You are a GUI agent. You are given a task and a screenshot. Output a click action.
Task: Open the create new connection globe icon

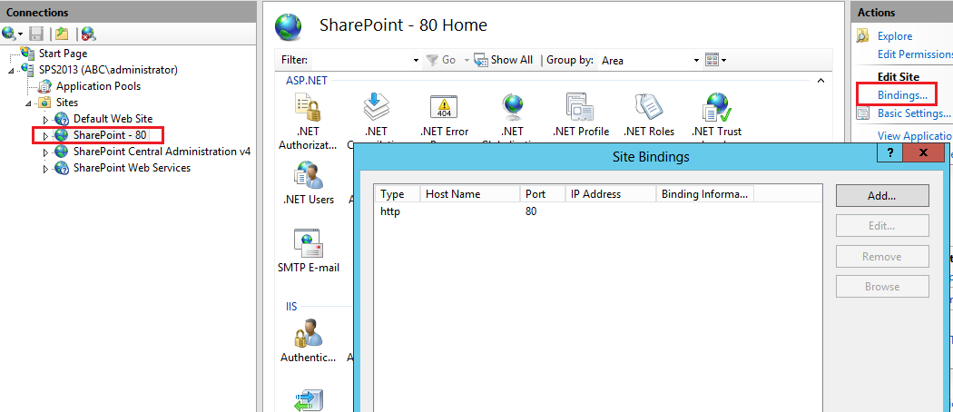(x=8, y=33)
